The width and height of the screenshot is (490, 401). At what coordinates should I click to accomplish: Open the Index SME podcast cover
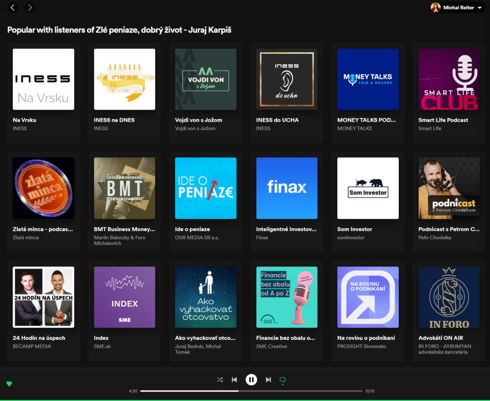click(x=125, y=297)
